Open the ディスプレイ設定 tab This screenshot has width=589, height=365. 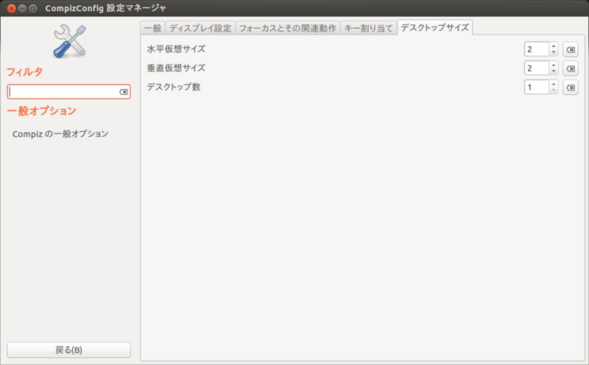tap(200, 28)
